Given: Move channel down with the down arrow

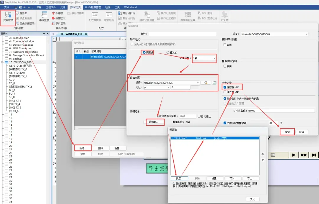Looking at the screenshot, I should tap(263, 160).
